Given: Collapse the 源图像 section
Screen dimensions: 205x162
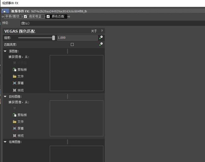Looking at the screenshot, I should (x=5, y=51).
